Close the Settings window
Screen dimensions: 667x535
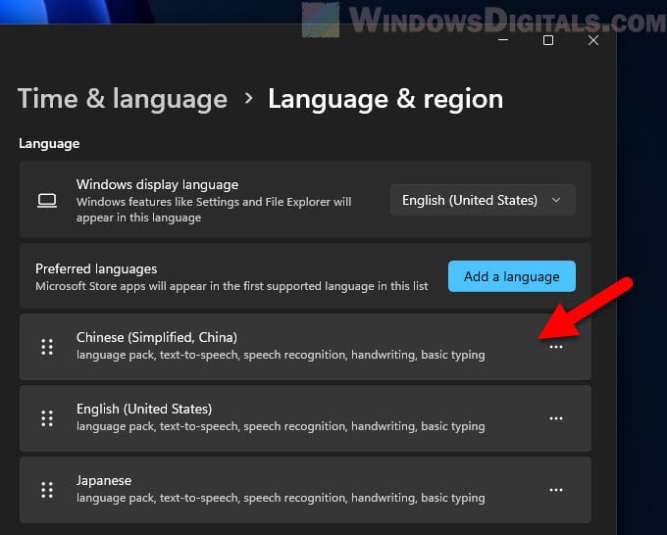pos(593,40)
